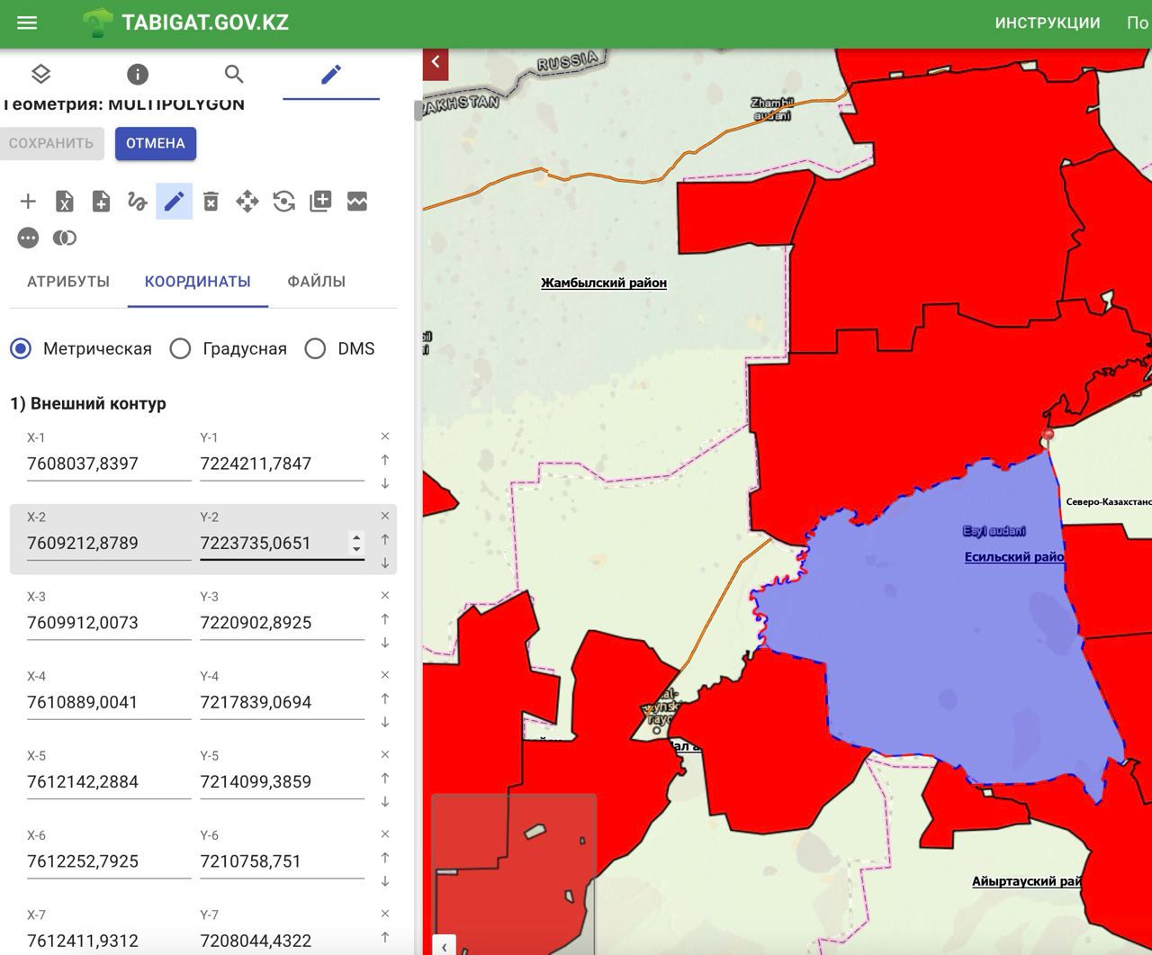Screen dimensions: 1152x955
Task: Select the Метрическая radio option
Action: pos(21,348)
